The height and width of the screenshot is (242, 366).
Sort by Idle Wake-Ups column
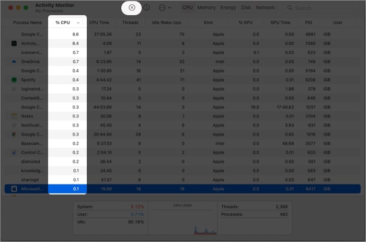point(166,22)
